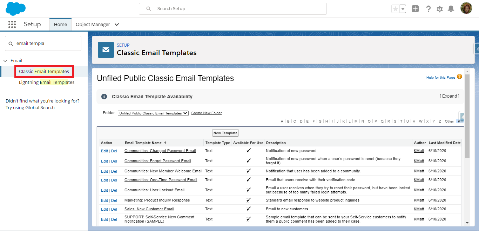The width and height of the screenshot is (479, 231).
Task: Open Communities: New Member Welcome Email
Action: coord(163,171)
